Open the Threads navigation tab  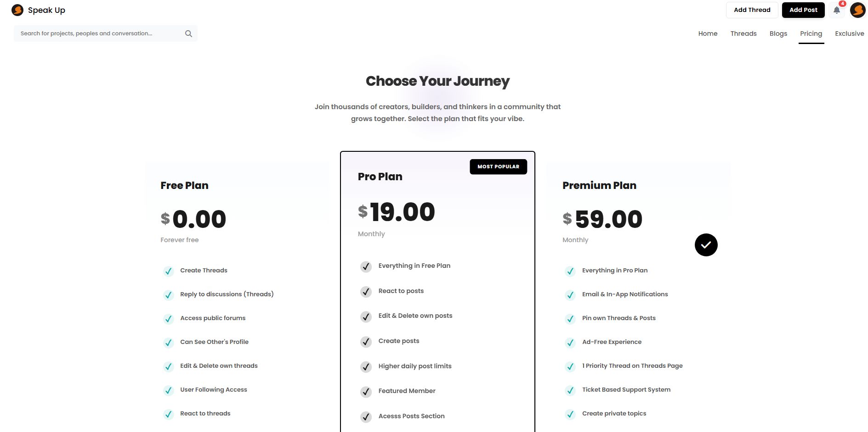point(743,33)
